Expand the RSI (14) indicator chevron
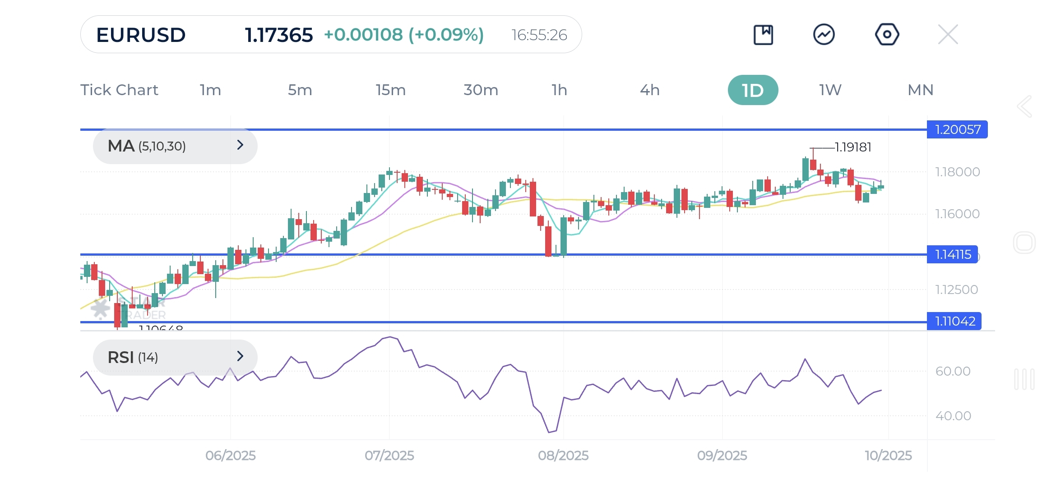 click(x=240, y=357)
